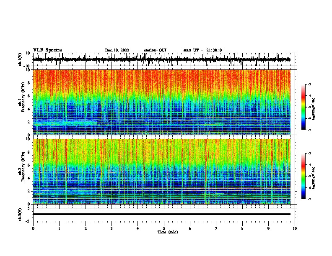The width and height of the screenshot is (332, 256).
Task: Click the "ch.1(V)" axis label
Action: [x=20, y=59]
